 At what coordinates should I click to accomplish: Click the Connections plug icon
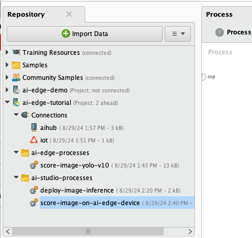click(25, 115)
